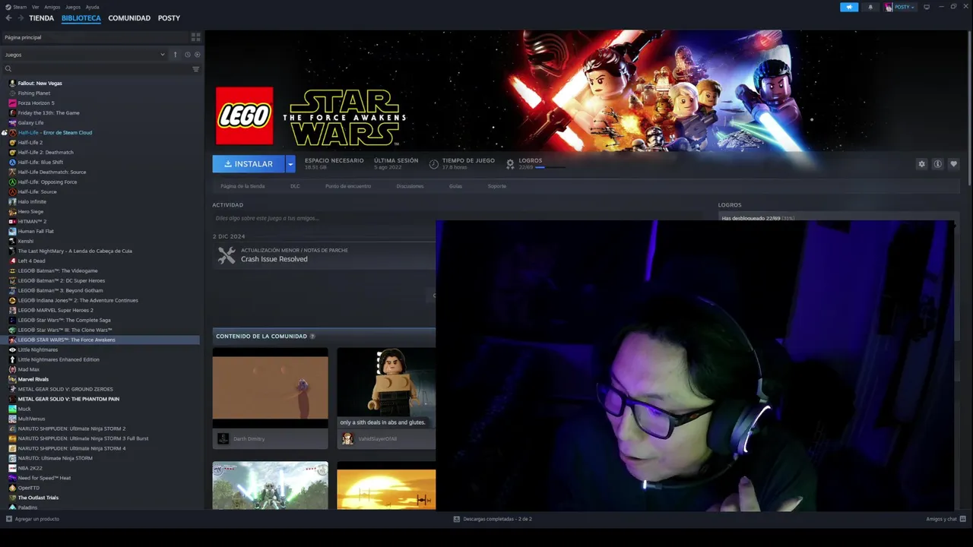Select Need for Speed Heat in list

point(44,478)
